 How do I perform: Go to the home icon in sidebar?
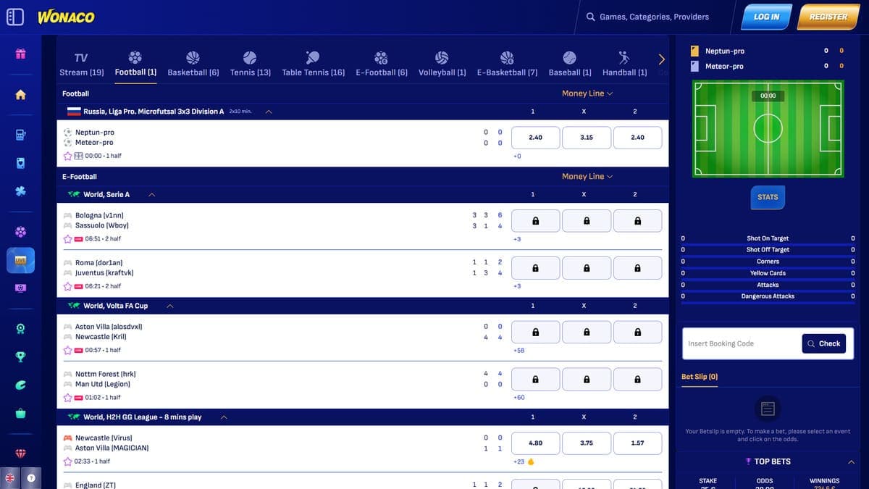[20, 94]
